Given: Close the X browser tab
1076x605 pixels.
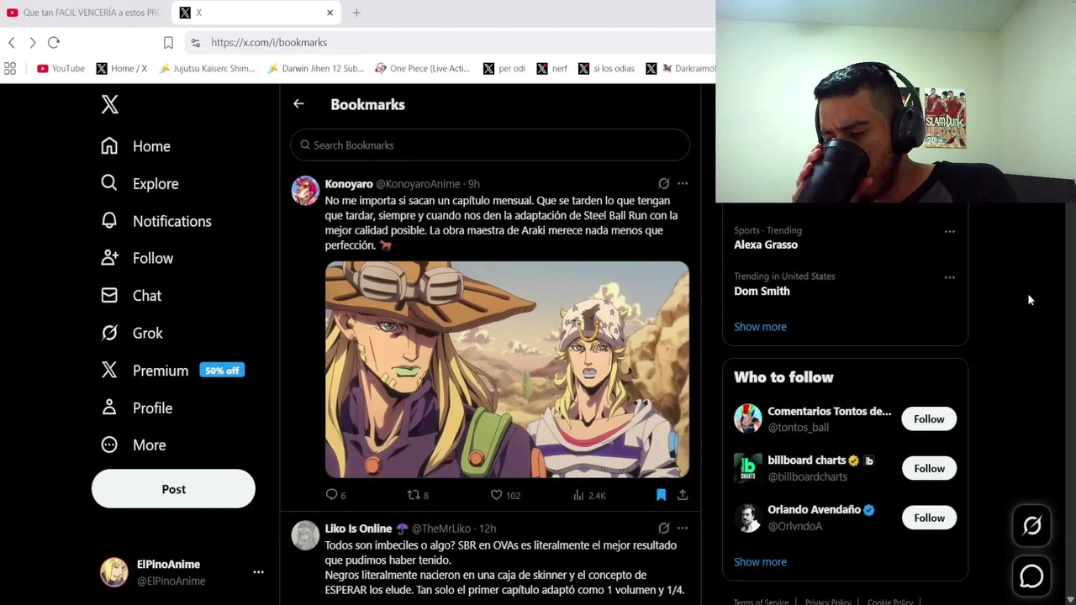Looking at the screenshot, I should (x=330, y=13).
